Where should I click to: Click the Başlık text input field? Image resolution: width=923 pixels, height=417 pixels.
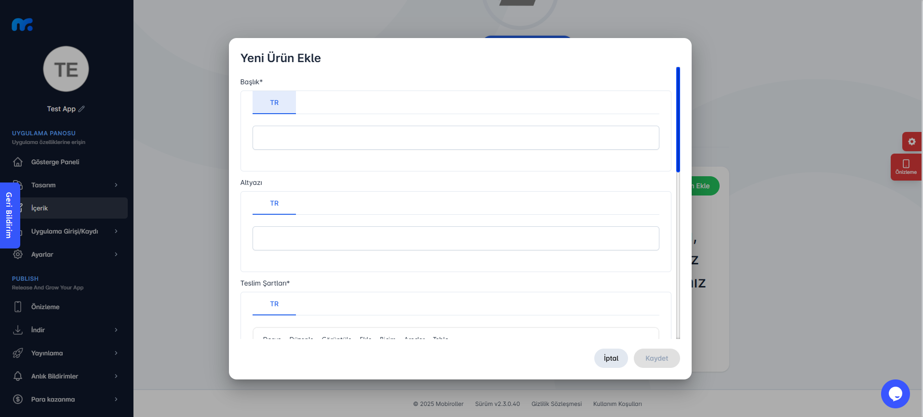(x=456, y=138)
